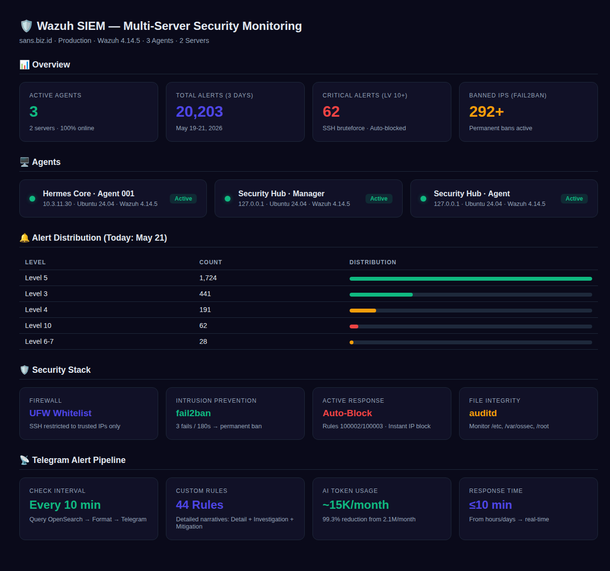Viewport: 610px width, 571px height.
Task: Select the Level 6-7 row label
Action: 39,341
